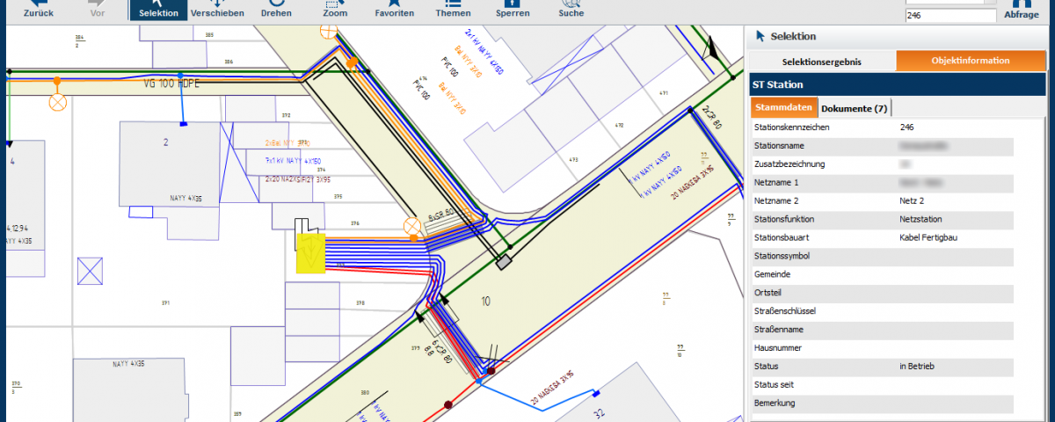Switch to the Selektionsergebnis tab
The width and height of the screenshot is (1055, 422).
[822, 61]
